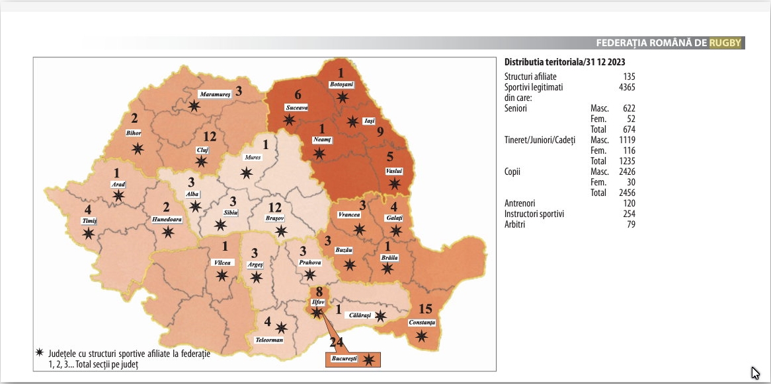
Task: Click the star marker beside the București label
Action: click(x=369, y=360)
